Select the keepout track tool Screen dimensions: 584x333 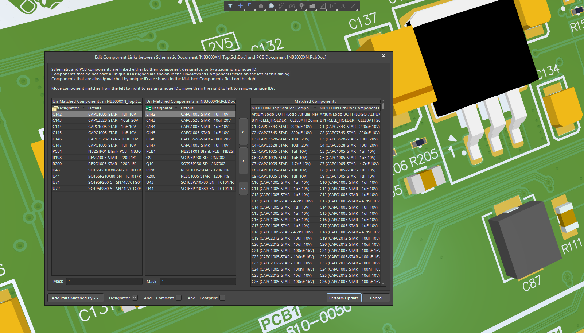[323, 6]
